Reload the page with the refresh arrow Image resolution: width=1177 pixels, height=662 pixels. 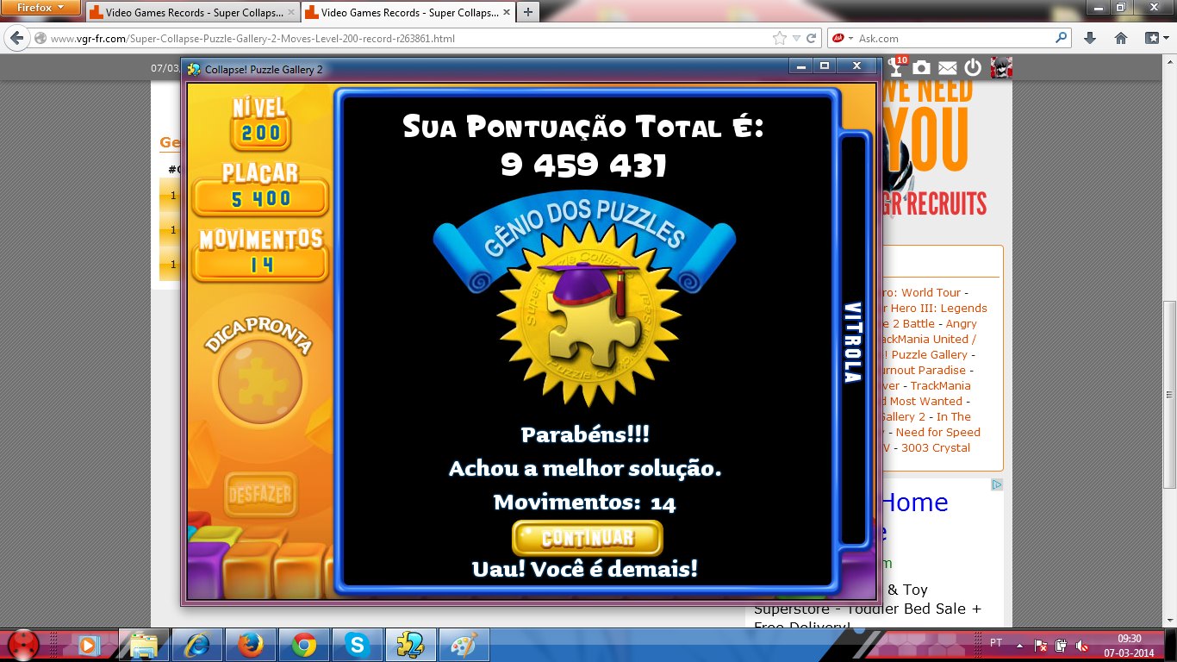[x=811, y=38]
